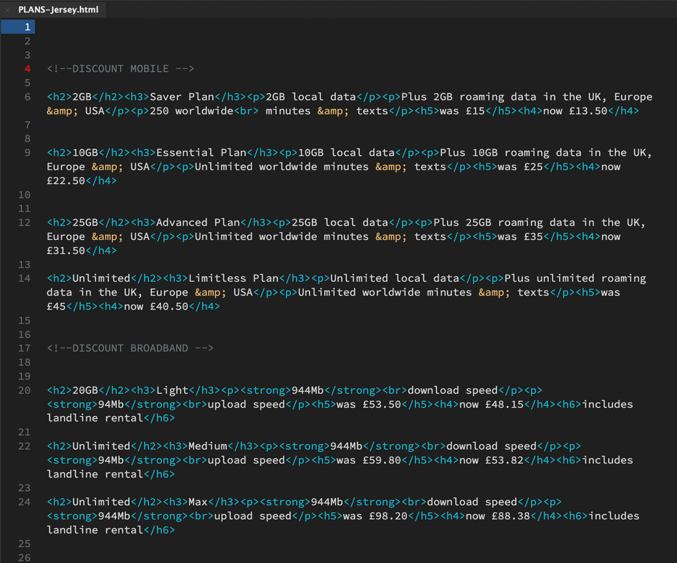Select line number 1 in the gutter

click(26, 26)
